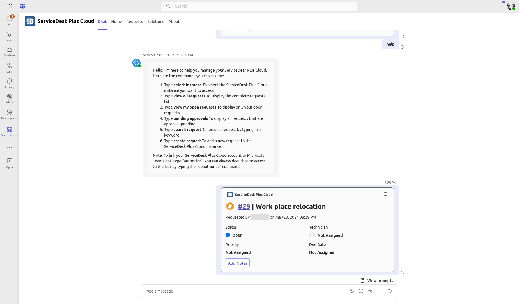
Task: Click the sent-status check next to help
Action: (402, 47)
